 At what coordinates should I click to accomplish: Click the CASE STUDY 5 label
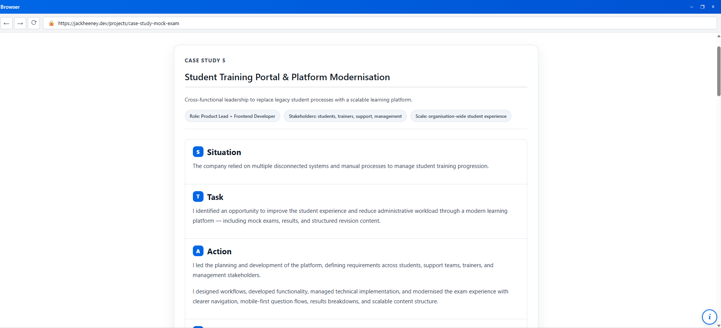click(205, 60)
